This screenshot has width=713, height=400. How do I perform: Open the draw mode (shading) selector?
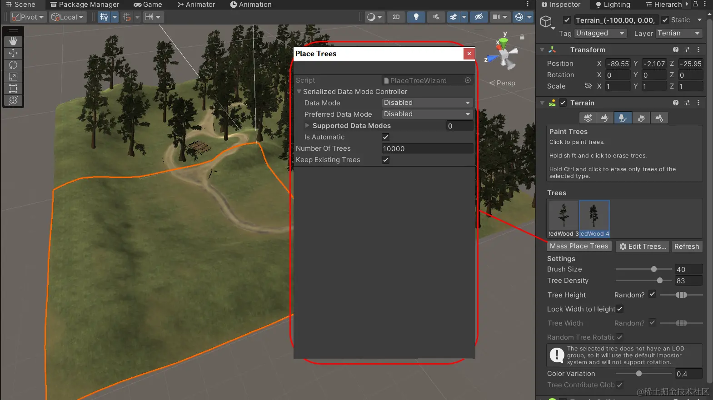tap(374, 17)
